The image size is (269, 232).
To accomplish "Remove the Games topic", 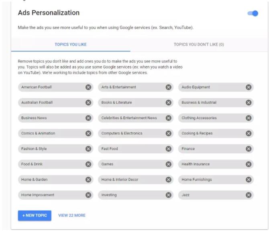I will [169, 164].
